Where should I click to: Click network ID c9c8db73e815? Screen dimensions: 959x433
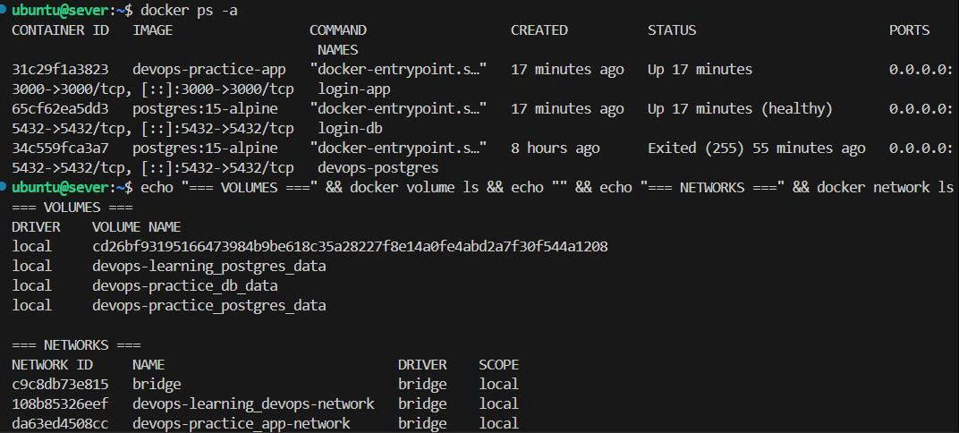[61, 384]
